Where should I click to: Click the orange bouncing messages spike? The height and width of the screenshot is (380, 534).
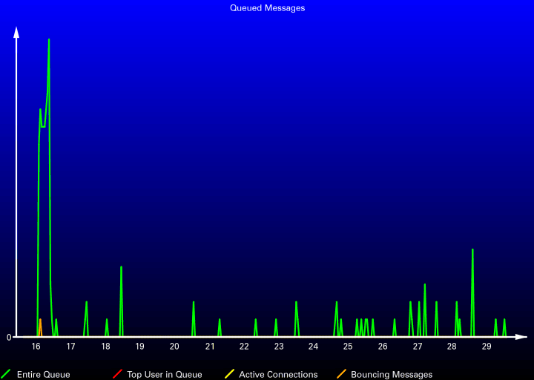click(x=40, y=327)
